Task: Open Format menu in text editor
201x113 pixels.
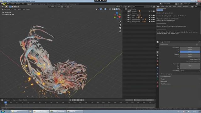Action: pyautogui.click(x=179, y=7)
